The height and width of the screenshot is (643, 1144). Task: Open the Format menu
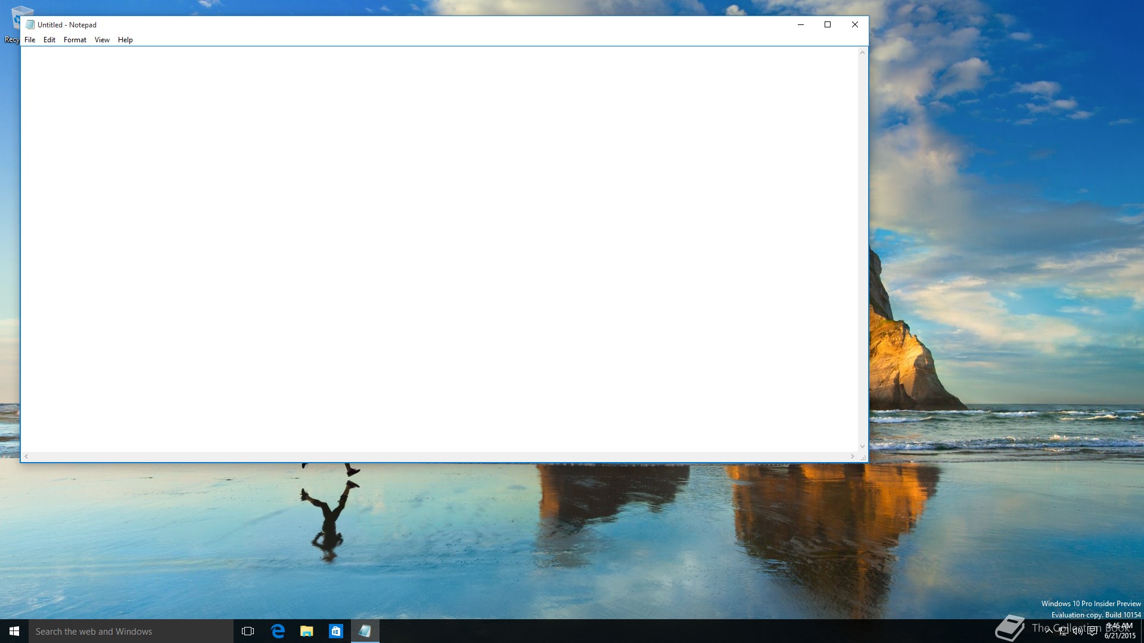coord(75,40)
